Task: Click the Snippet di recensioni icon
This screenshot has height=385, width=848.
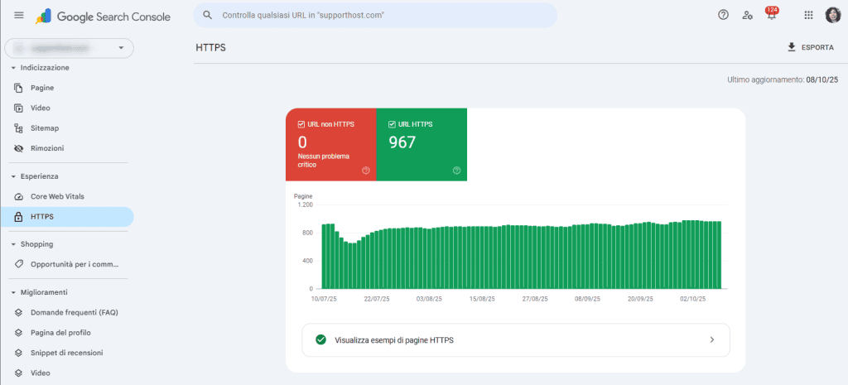Action: point(19,353)
